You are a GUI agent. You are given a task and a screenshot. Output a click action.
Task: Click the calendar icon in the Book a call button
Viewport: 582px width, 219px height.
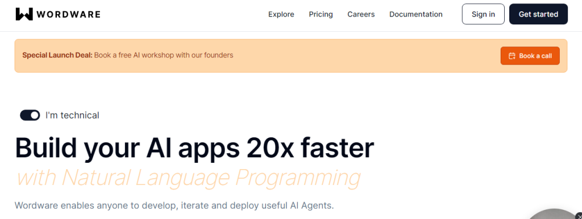point(512,56)
